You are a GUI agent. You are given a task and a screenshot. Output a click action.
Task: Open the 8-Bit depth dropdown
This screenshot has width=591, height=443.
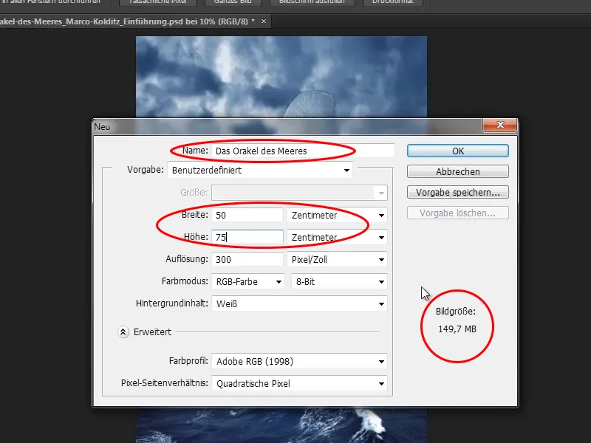pyautogui.click(x=339, y=282)
